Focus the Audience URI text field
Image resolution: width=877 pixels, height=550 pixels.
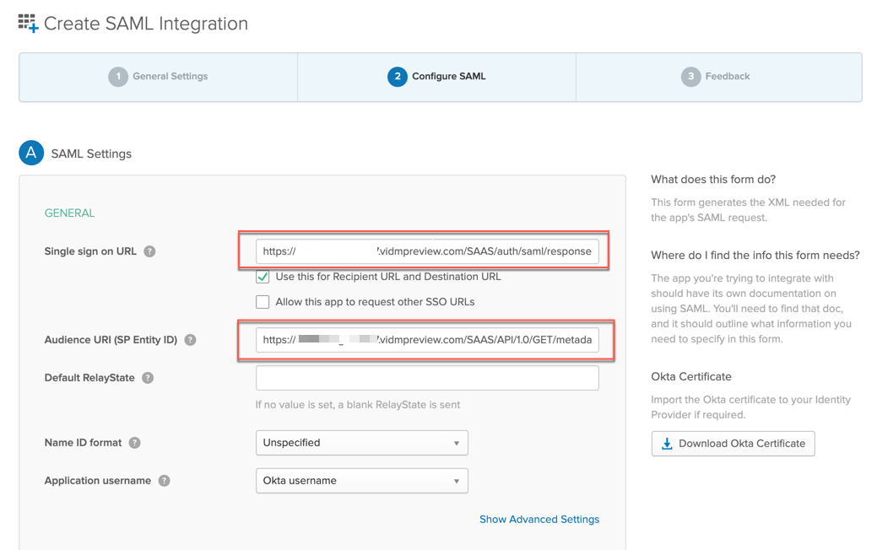[x=427, y=340]
